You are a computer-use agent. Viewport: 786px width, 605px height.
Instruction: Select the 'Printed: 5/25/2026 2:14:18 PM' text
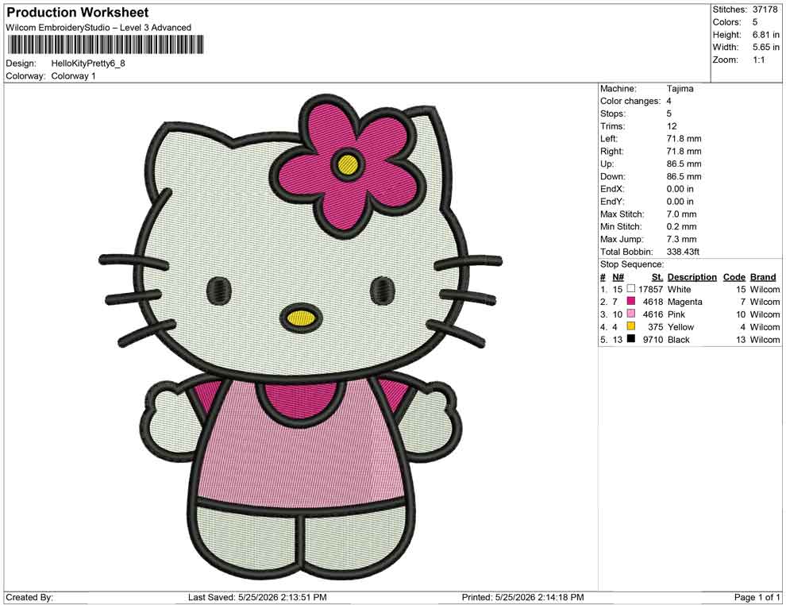pos(523,597)
